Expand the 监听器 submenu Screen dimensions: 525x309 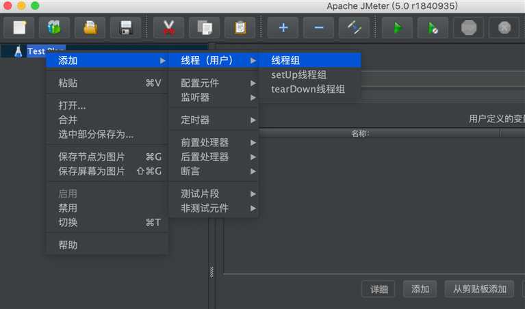214,97
